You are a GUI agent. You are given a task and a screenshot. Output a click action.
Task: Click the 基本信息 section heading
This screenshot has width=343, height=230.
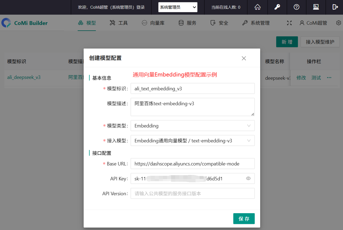click(102, 78)
